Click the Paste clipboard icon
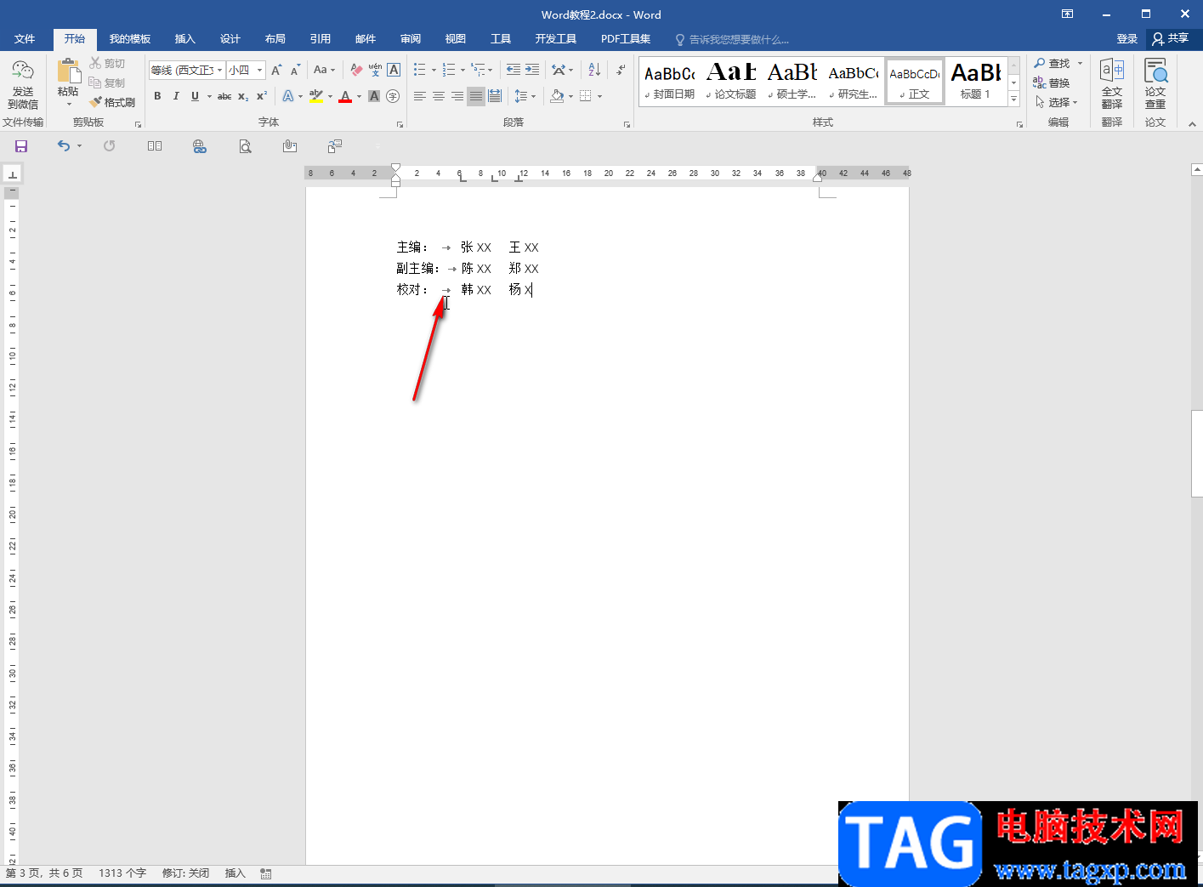 68,71
